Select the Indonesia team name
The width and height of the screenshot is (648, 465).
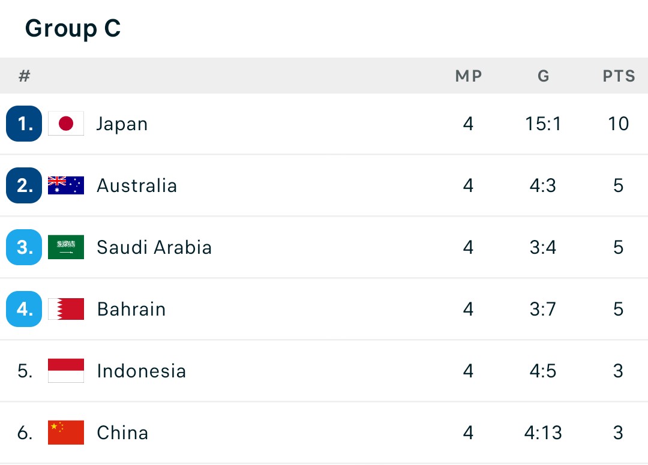tap(142, 371)
